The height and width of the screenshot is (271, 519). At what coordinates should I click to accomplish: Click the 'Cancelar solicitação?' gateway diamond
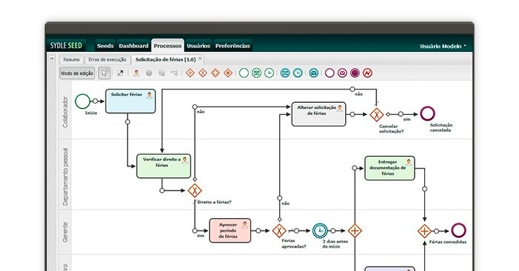click(377, 115)
